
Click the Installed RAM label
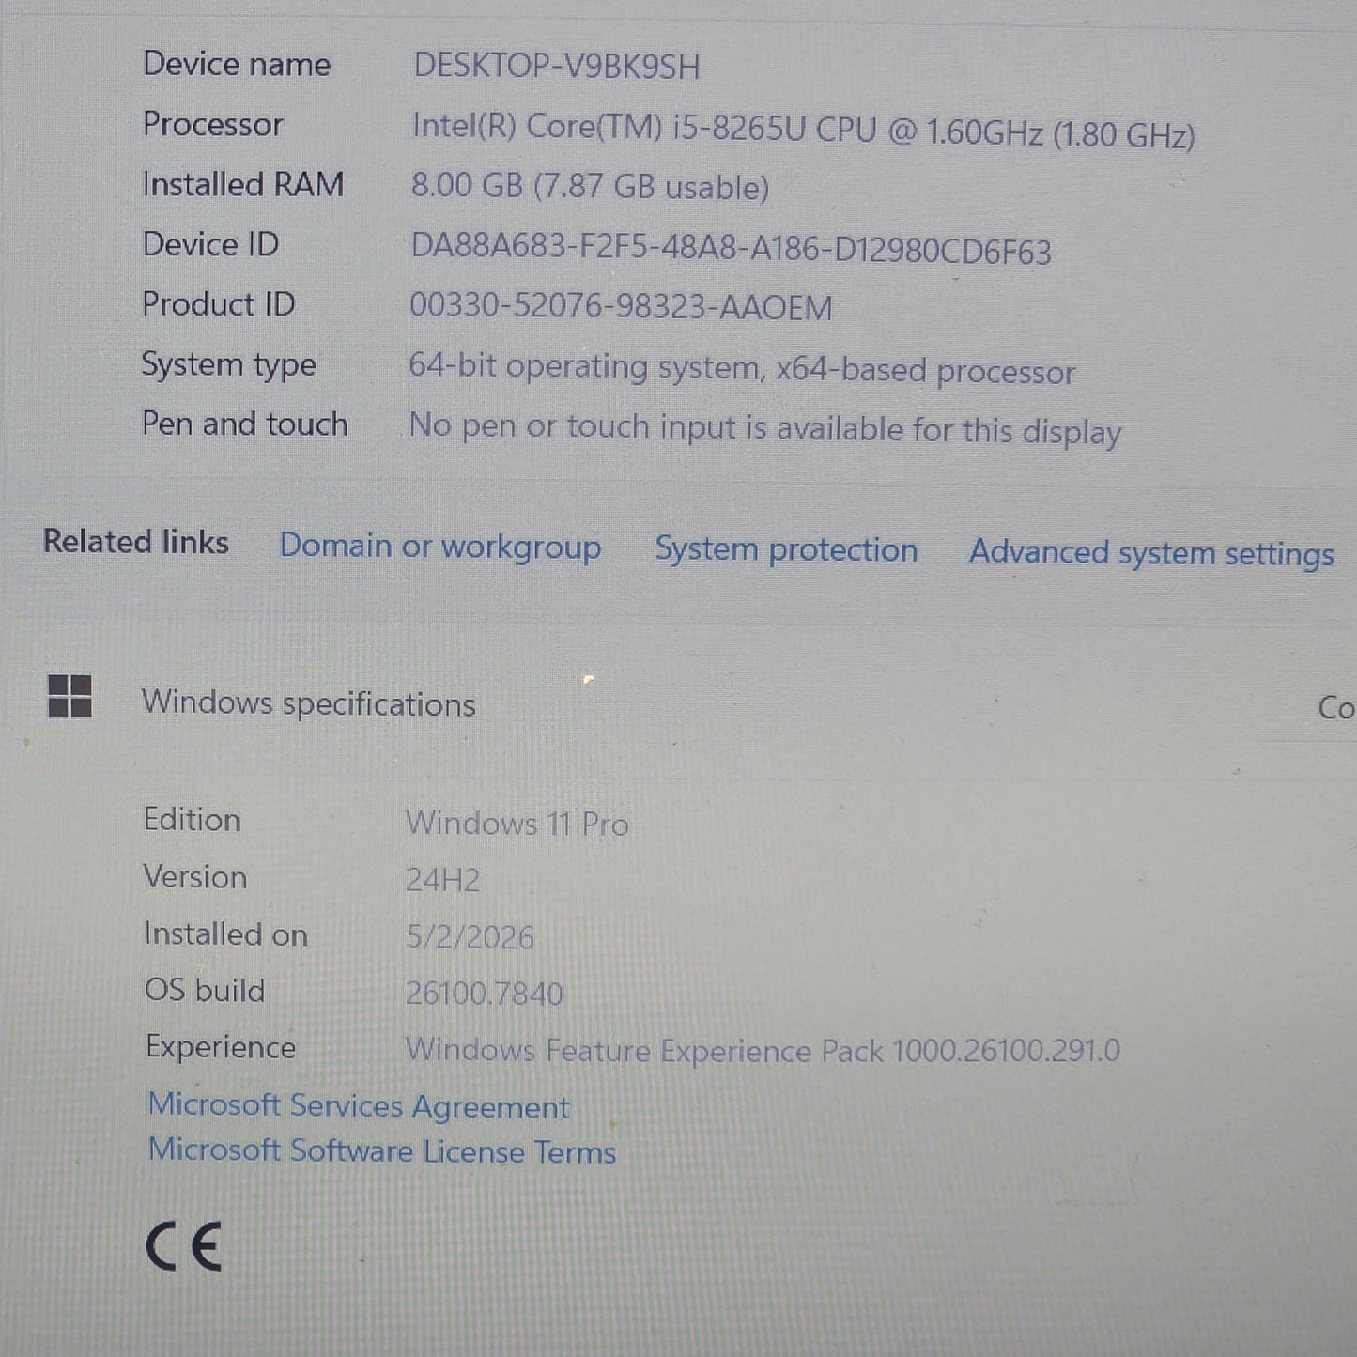pos(243,184)
